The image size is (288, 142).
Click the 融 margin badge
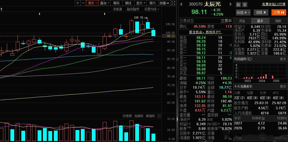coord(238,5)
